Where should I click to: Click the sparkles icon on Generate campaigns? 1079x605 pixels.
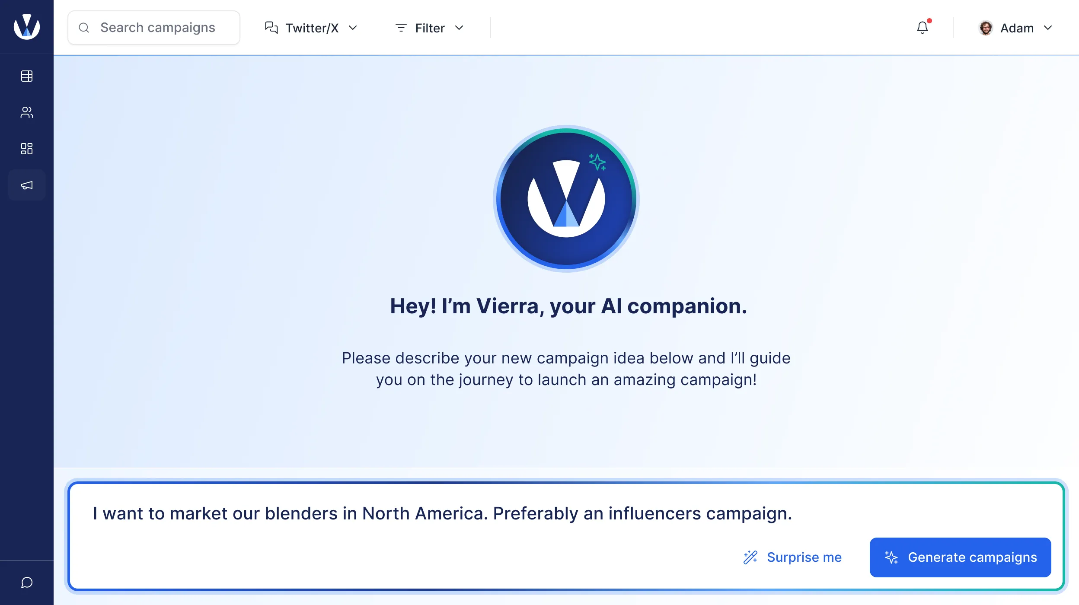(891, 557)
